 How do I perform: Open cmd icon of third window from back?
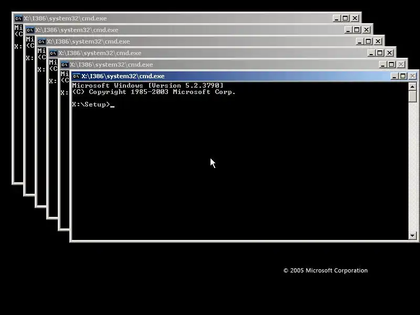pyautogui.click(x=41, y=41)
